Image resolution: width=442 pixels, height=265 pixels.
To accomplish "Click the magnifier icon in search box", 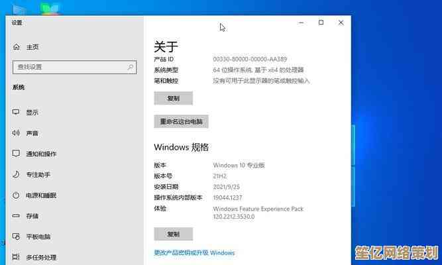I will 129,67.
